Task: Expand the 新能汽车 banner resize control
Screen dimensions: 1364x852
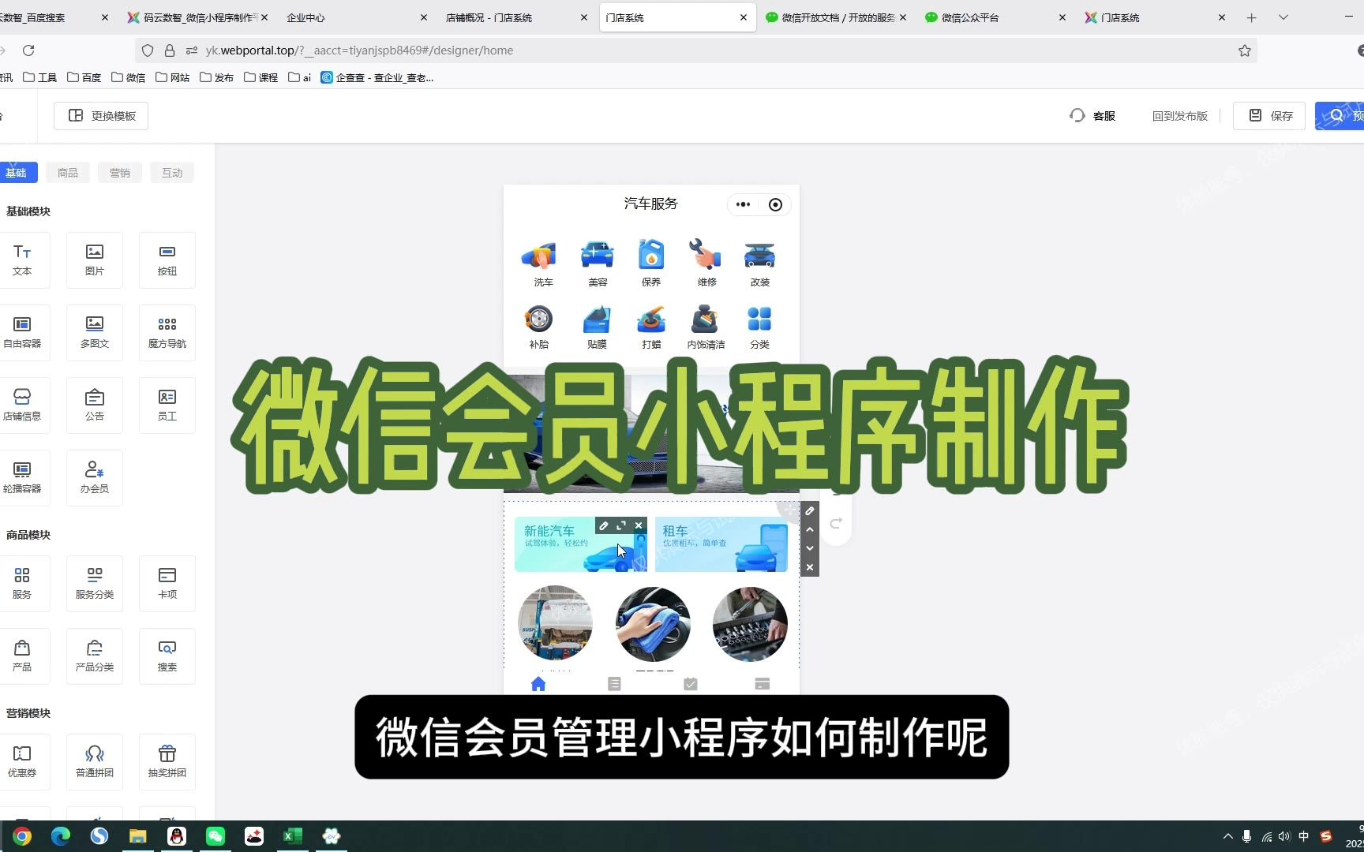Action: (x=621, y=525)
